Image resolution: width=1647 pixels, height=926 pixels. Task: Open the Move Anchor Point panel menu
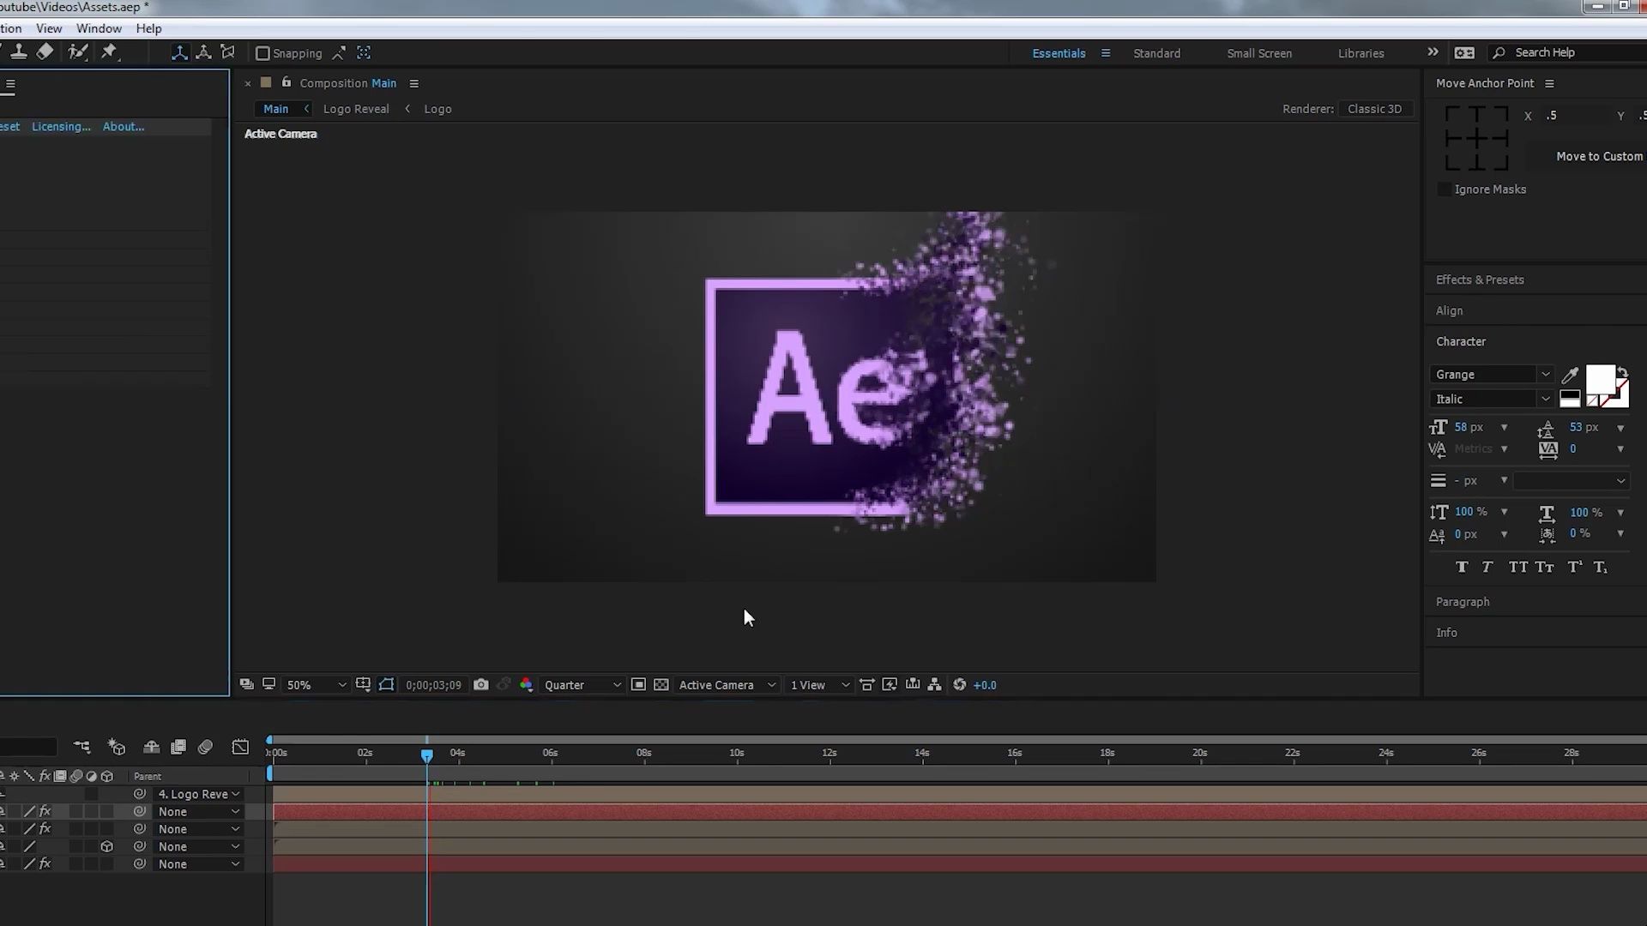click(x=1549, y=83)
